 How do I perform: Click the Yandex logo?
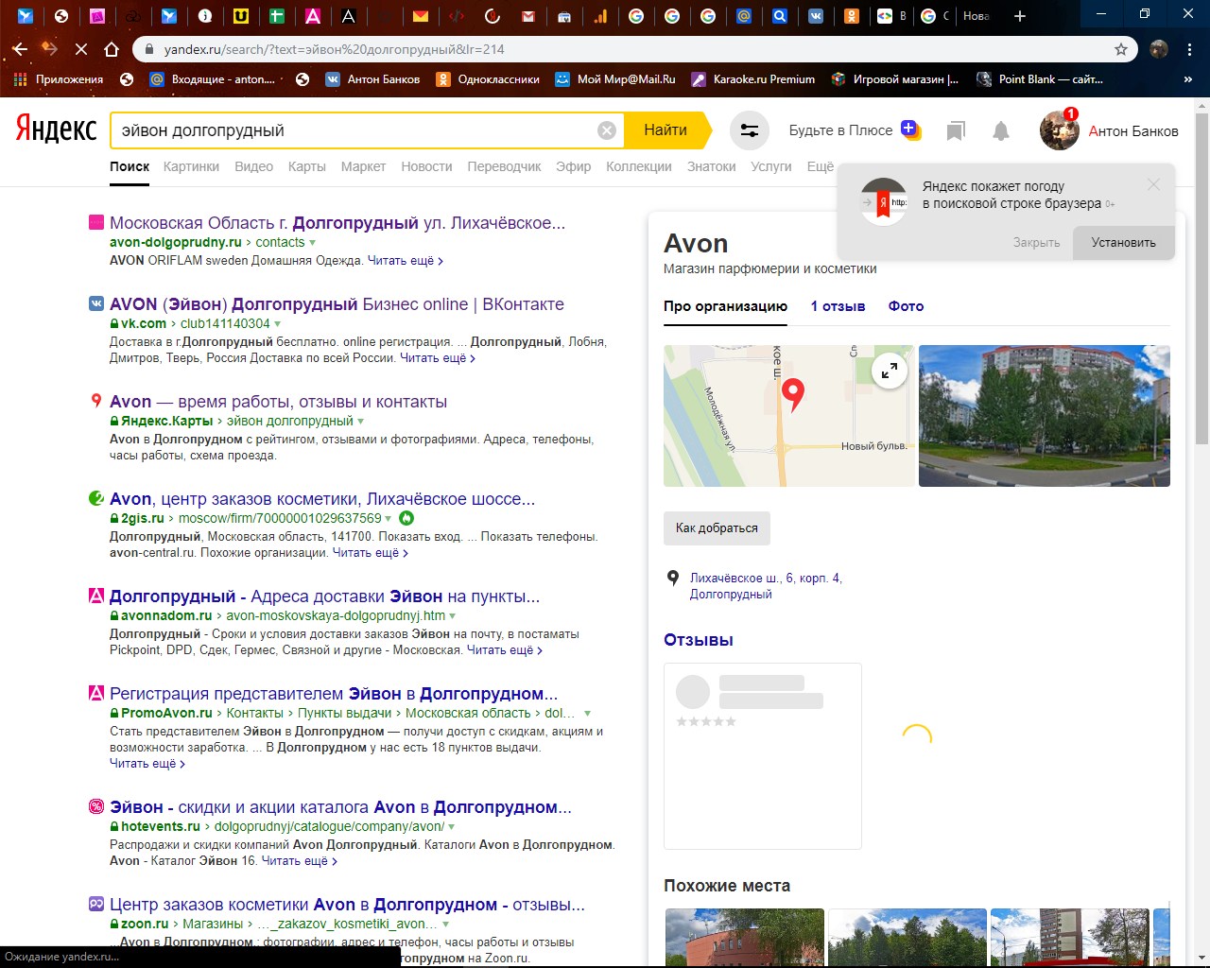click(x=56, y=129)
